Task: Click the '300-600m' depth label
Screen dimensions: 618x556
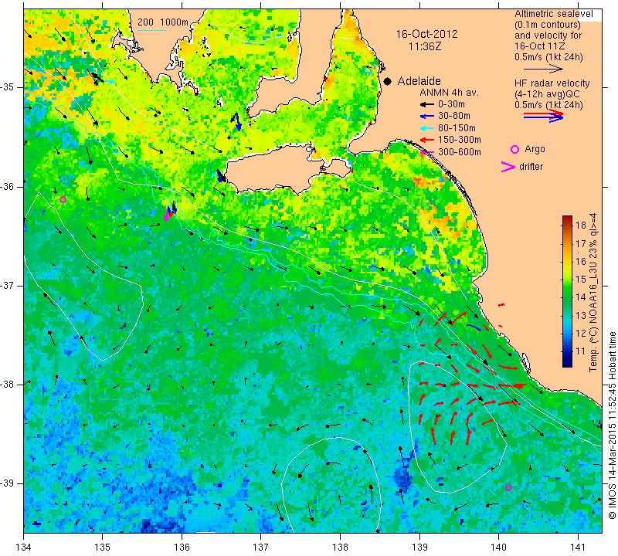Action: point(460,152)
